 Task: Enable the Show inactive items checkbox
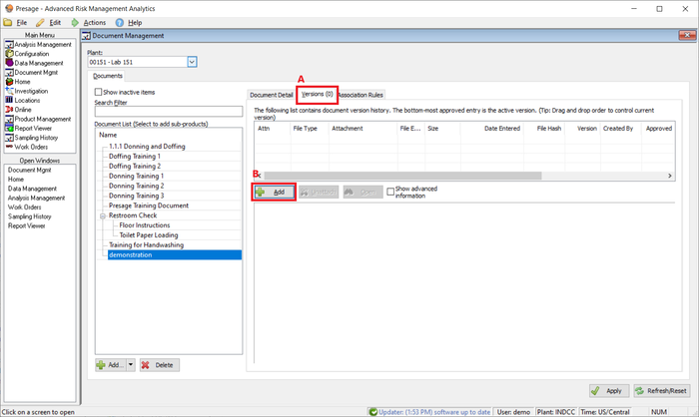[98, 92]
